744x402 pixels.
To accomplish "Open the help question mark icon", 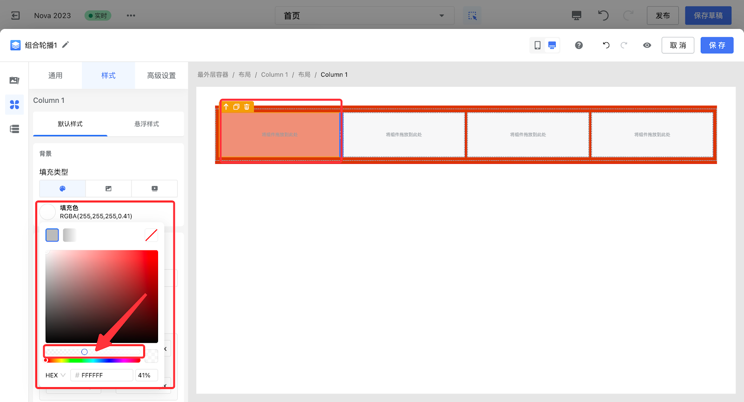I will coord(578,45).
